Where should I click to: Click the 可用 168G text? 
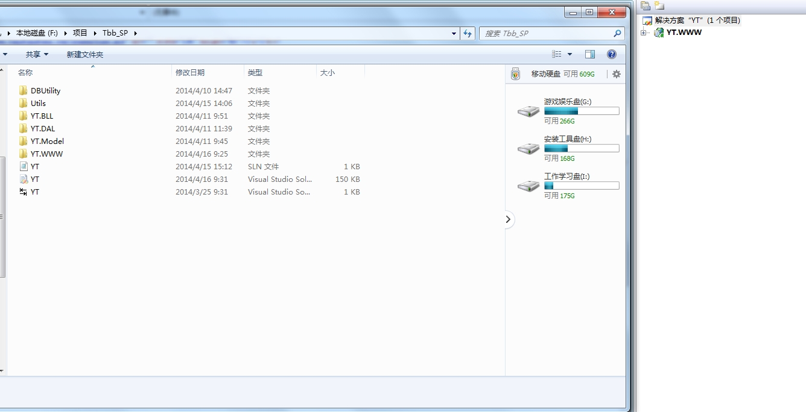point(559,158)
